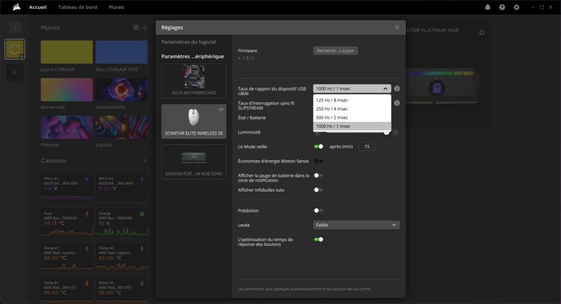Add a new sensor in Capteurs
The image size is (561, 304).
145,160
